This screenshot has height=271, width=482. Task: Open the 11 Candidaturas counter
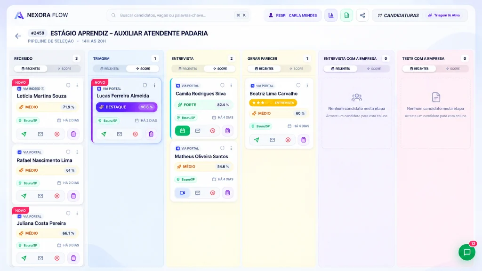[x=398, y=15]
